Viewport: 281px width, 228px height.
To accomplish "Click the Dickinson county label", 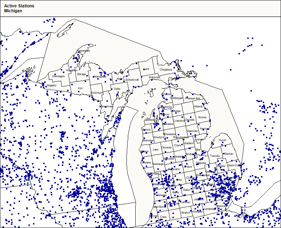I will [97, 93].
